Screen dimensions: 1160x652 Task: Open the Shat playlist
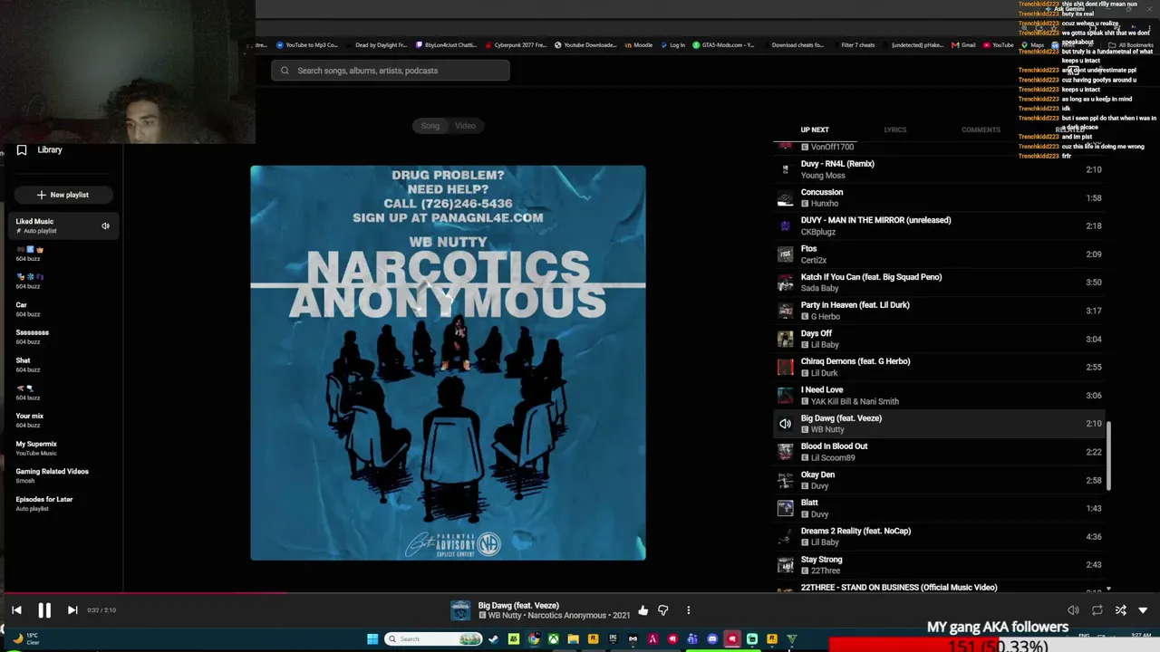coord(62,365)
